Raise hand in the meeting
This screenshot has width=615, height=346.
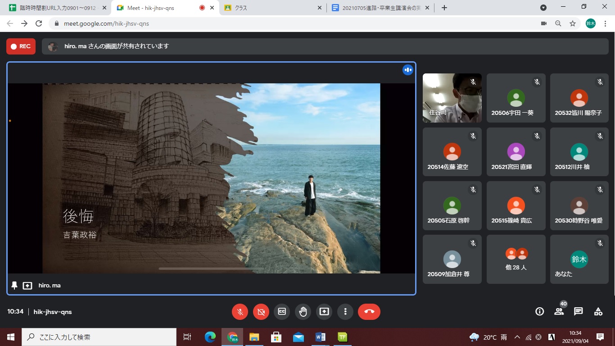tap(303, 311)
